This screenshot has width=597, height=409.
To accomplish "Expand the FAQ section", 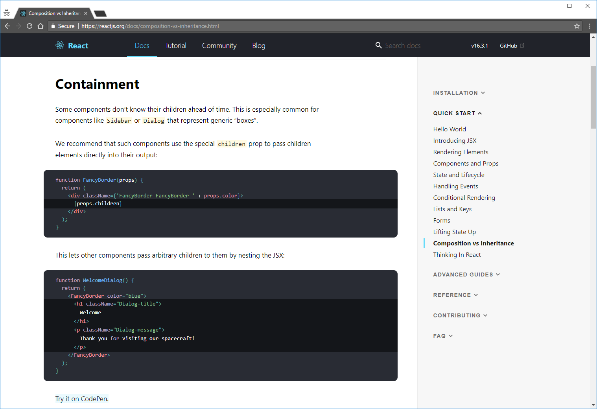I will (443, 336).
